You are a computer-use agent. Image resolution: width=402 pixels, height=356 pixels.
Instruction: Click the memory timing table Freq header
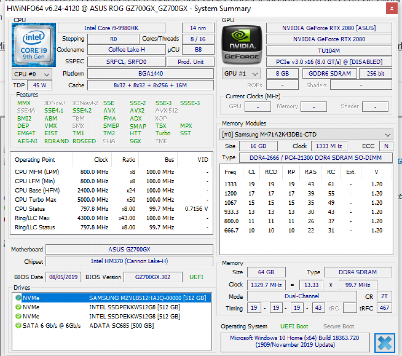tap(230, 172)
